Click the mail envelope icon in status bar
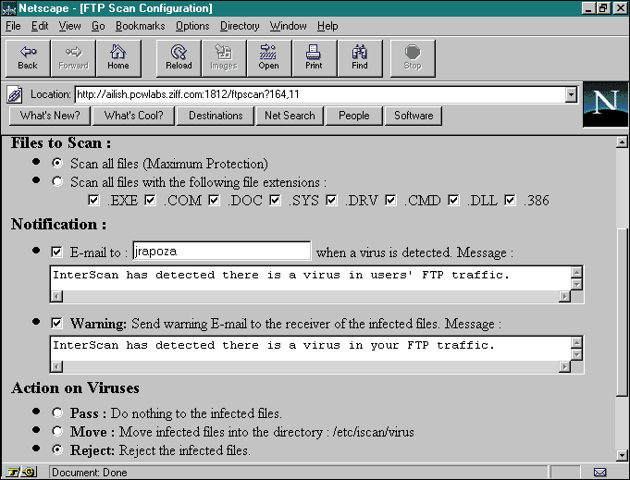The height and width of the screenshot is (480, 630). pyautogui.click(x=599, y=472)
